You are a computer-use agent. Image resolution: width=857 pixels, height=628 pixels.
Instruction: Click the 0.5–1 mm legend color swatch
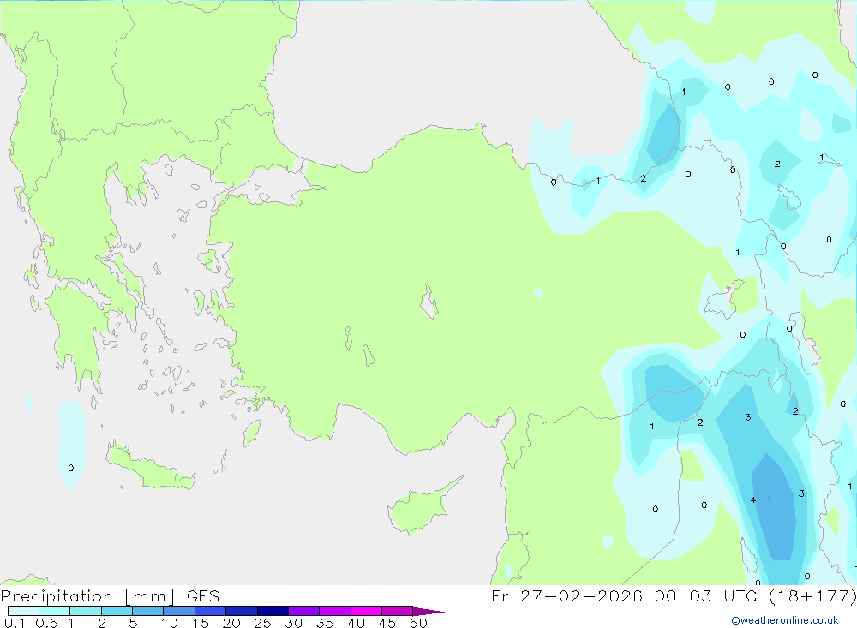click(x=55, y=611)
